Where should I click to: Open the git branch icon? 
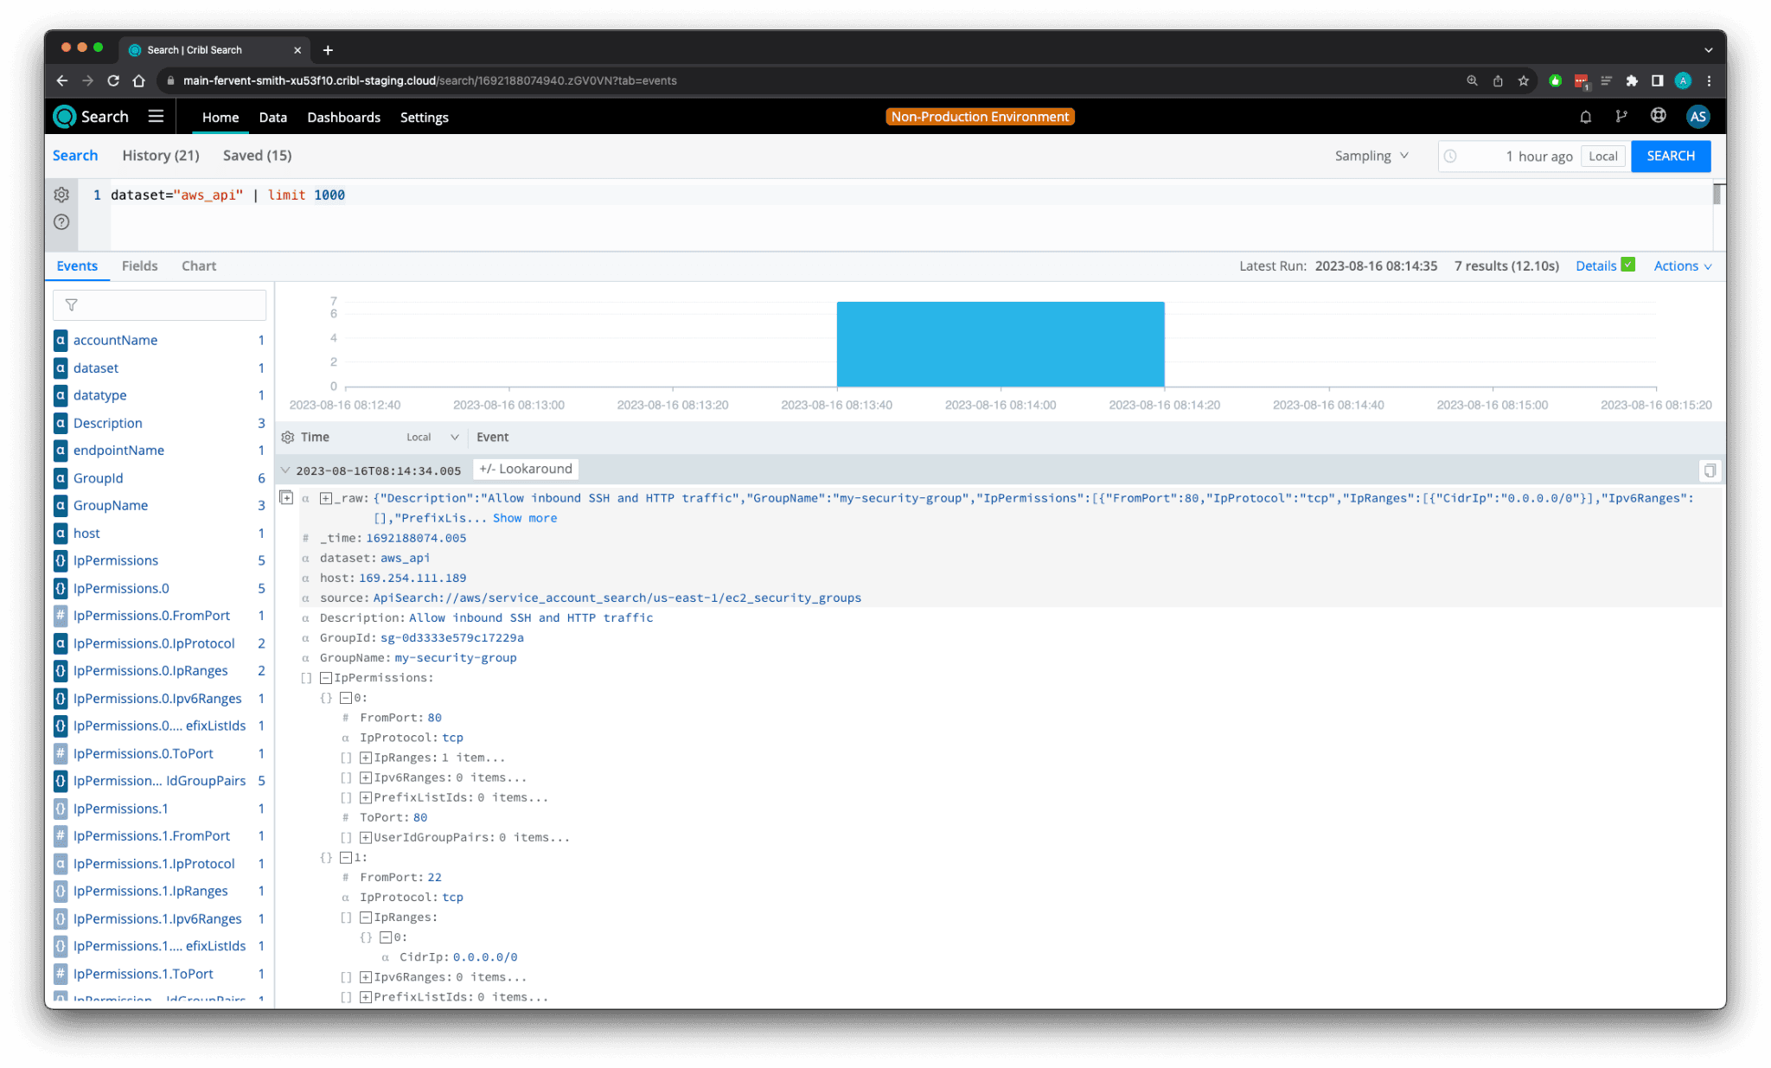pos(1621,117)
